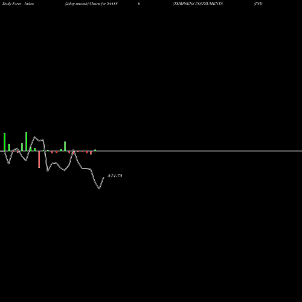Click the first tall green bar at chart start

coord(5,142)
